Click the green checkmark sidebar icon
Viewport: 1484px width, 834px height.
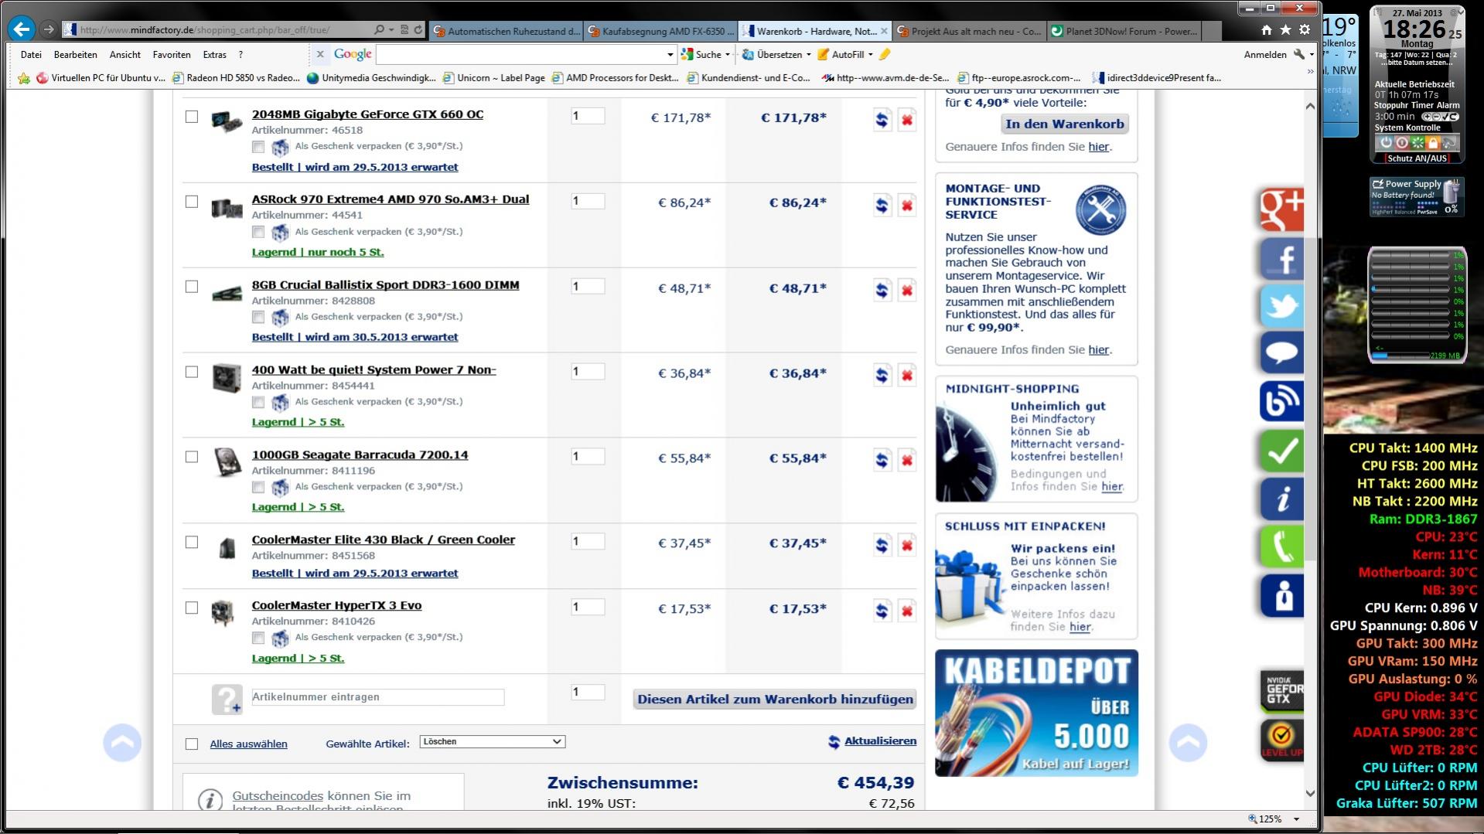[1281, 451]
